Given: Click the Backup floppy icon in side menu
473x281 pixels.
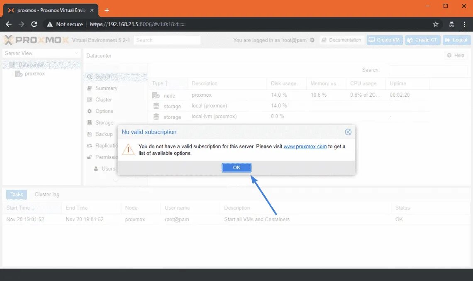Looking at the screenshot, I should [x=89, y=134].
